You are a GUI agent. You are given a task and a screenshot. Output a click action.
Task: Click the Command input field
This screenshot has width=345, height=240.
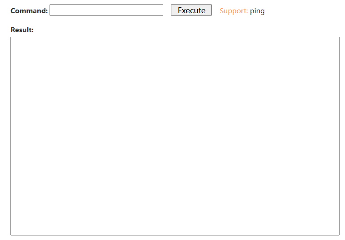[106, 10]
